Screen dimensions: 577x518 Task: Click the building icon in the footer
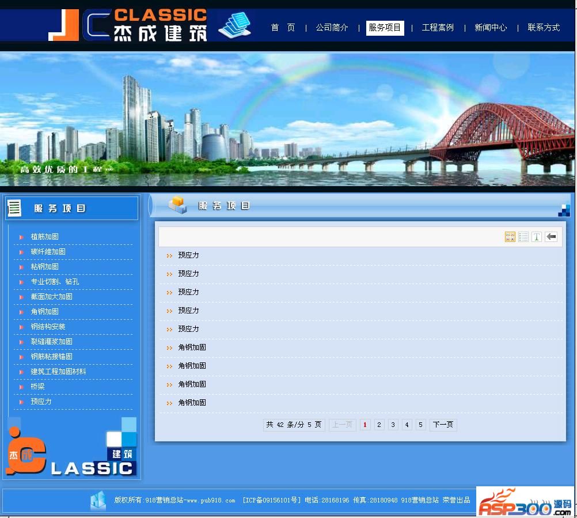coord(98,501)
